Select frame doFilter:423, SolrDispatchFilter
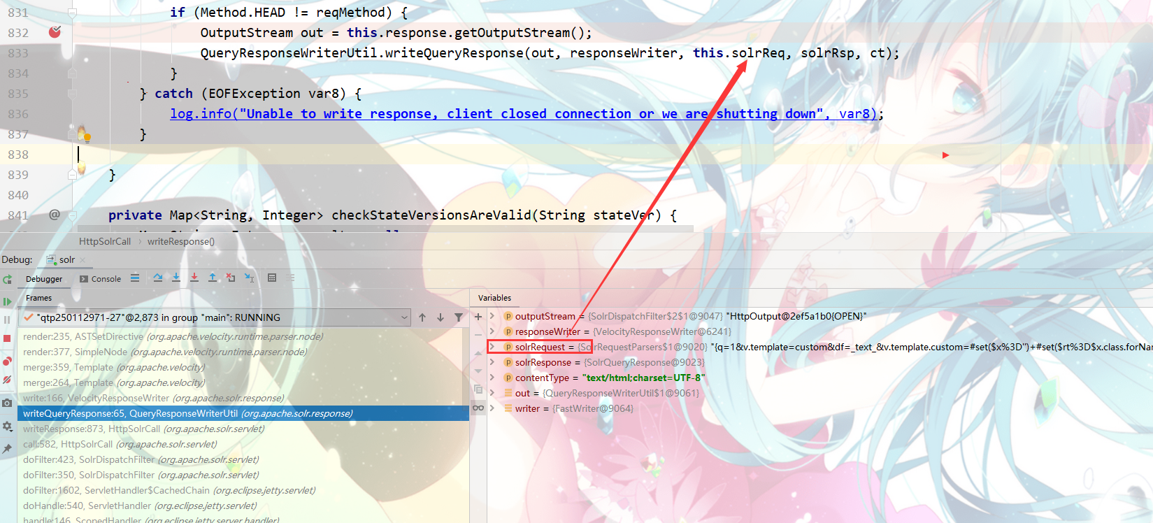Screen dimensions: 1153x523 (x=243, y=459)
